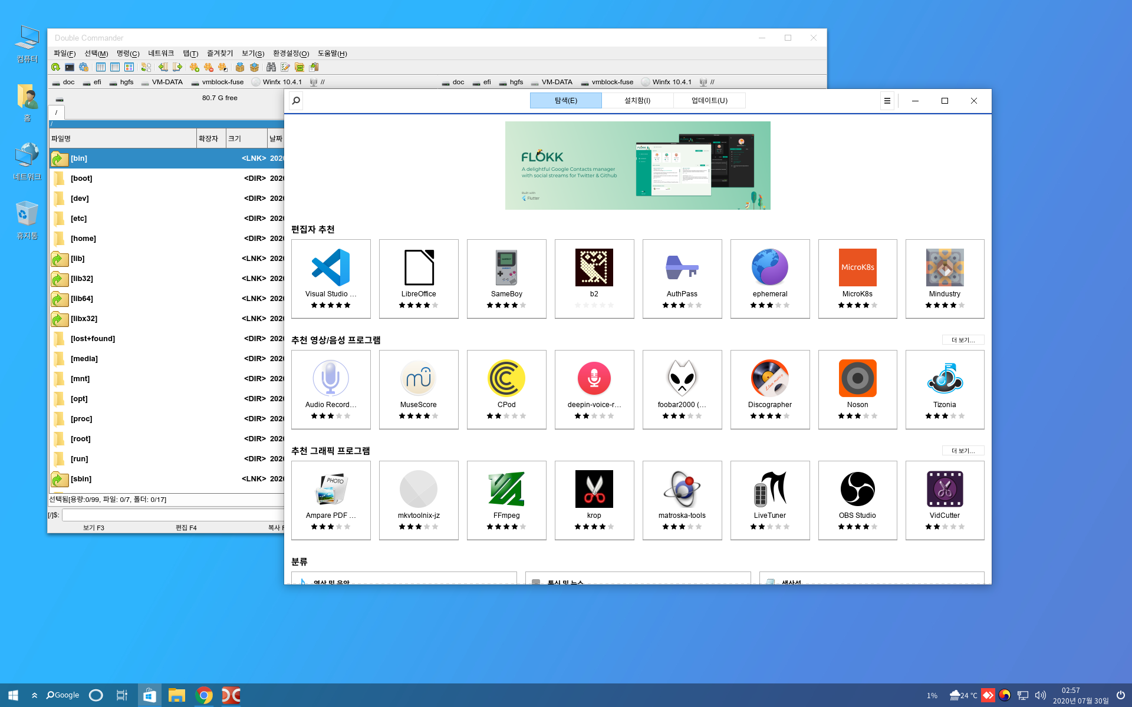Open the 파일(F) menu in Double Commander
The width and height of the screenshot is (1132, 707).
tap(65, 54)
